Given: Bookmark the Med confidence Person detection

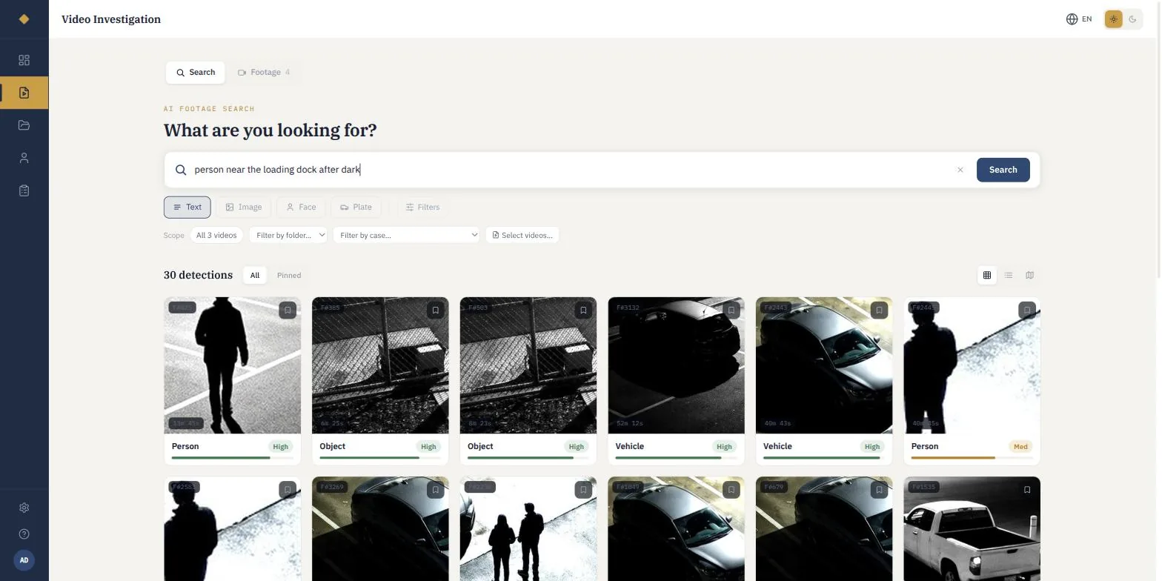Looking at the screenshot, I should [x=1027, y=311].
